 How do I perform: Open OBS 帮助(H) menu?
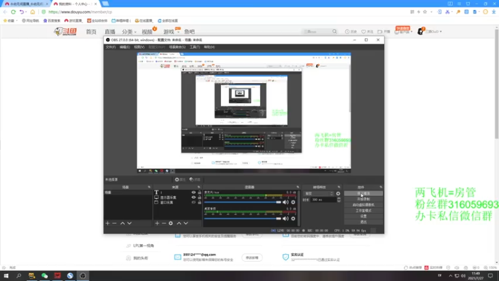tap(209, 47)
